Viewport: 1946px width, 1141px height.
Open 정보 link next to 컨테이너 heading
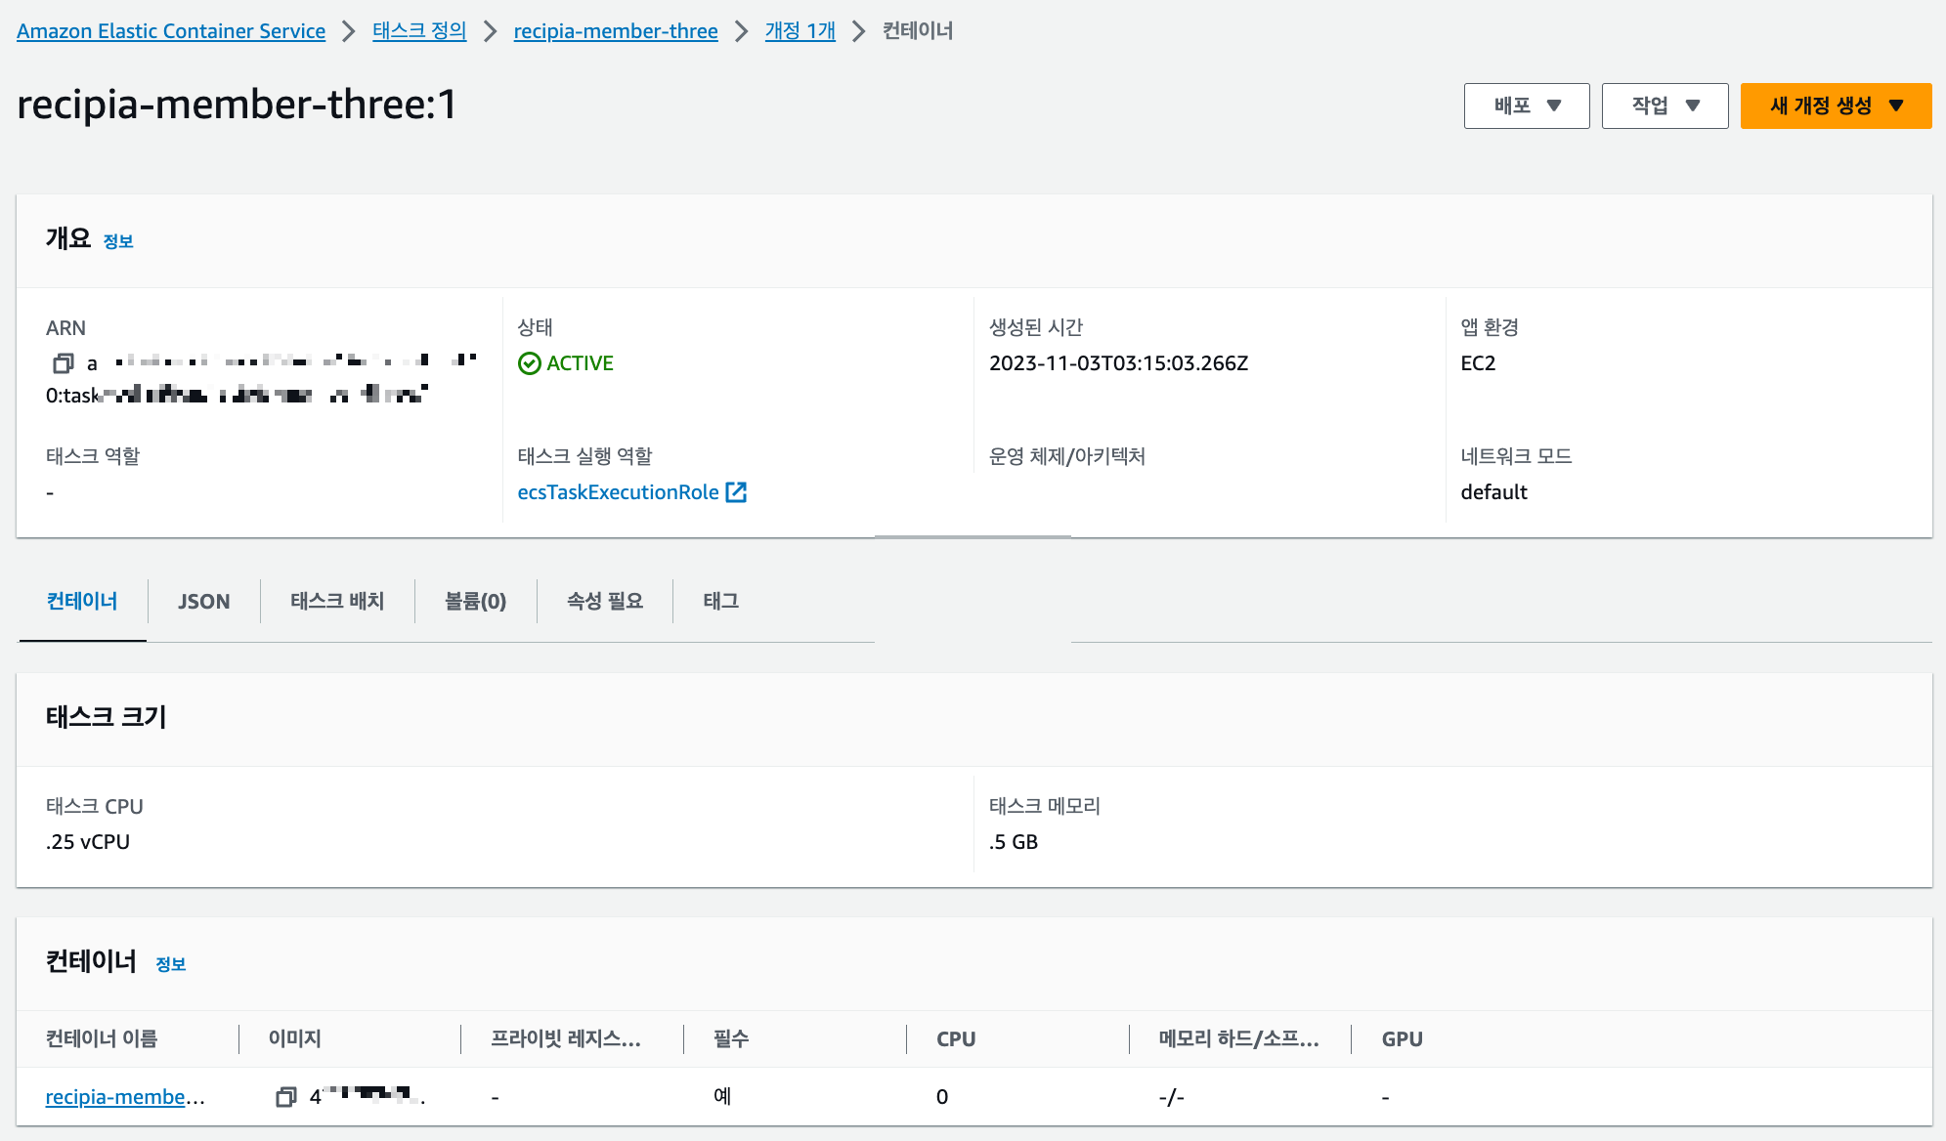[x=171, y=964]
